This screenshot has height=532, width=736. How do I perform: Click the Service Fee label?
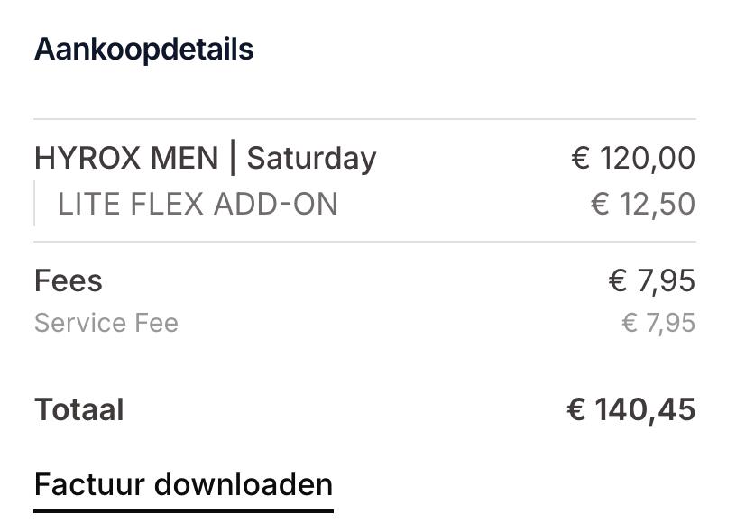106,323
